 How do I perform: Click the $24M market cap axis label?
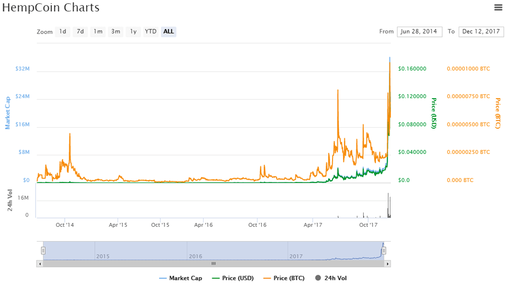(23, 96)
